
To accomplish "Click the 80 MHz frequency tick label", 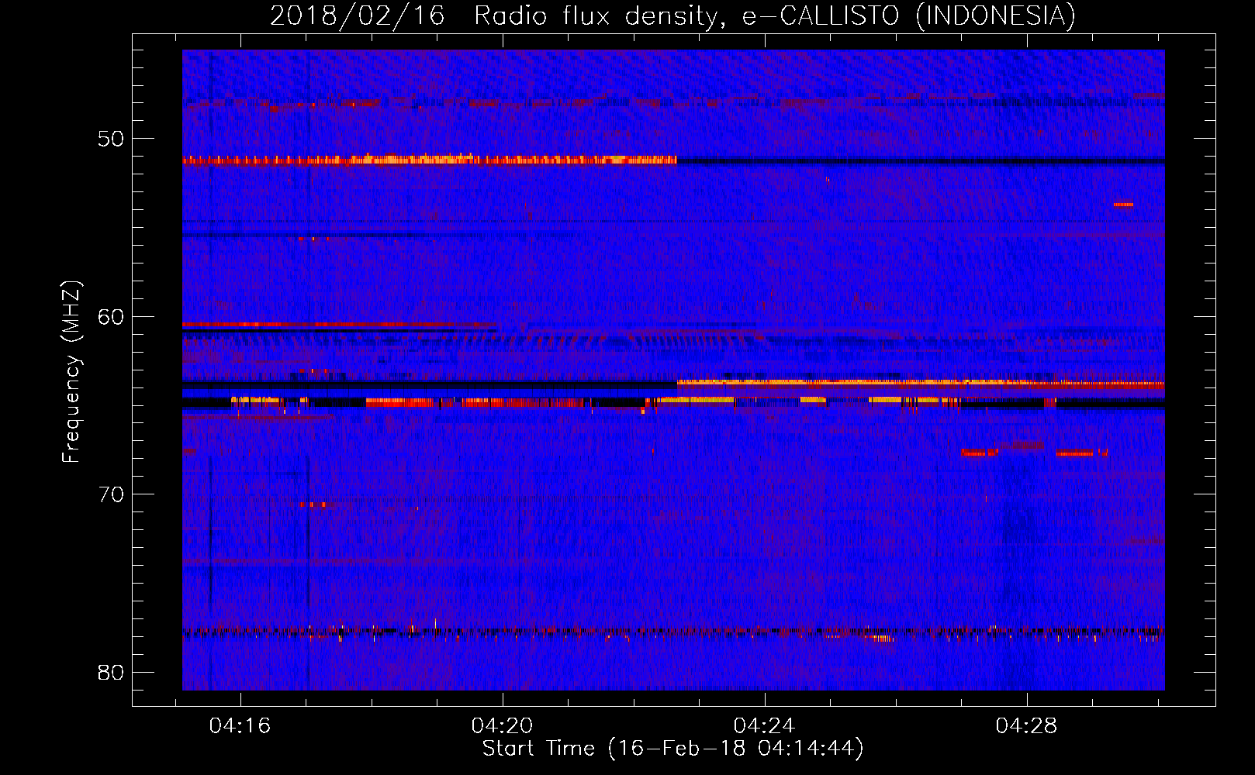I will click(111, 672).
